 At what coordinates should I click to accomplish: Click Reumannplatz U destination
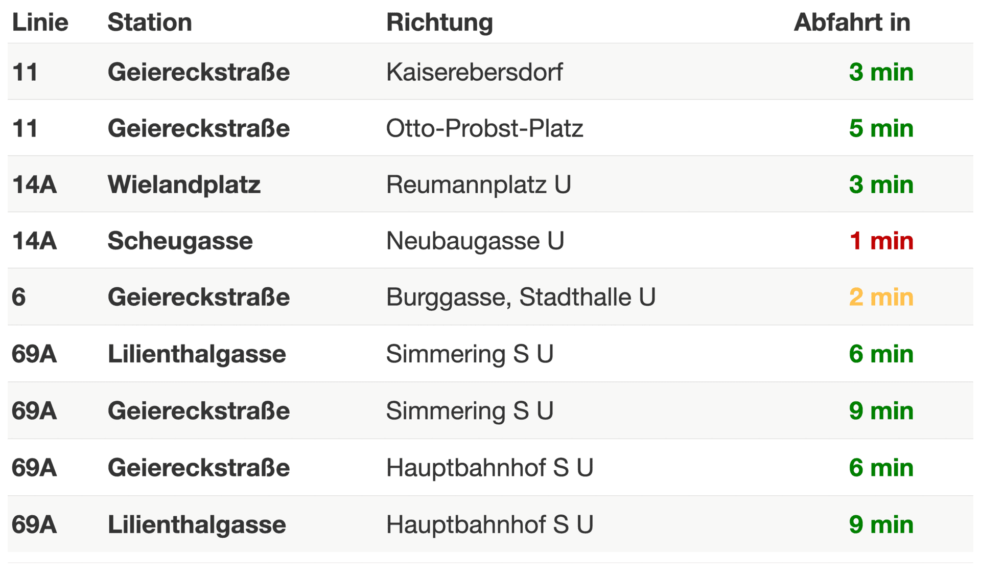(x=478, y=185)
